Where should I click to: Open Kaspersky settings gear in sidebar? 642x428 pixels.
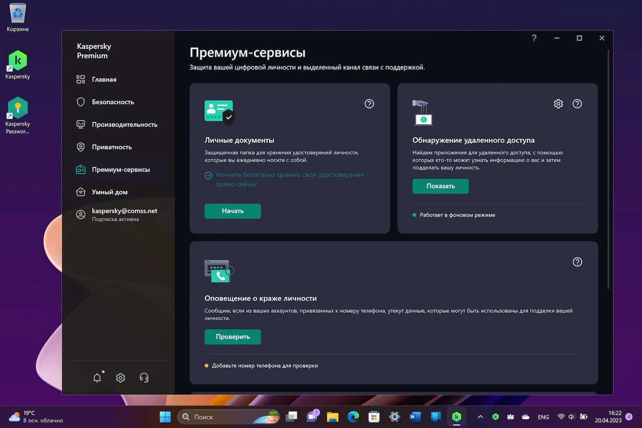tap(121, 377)
